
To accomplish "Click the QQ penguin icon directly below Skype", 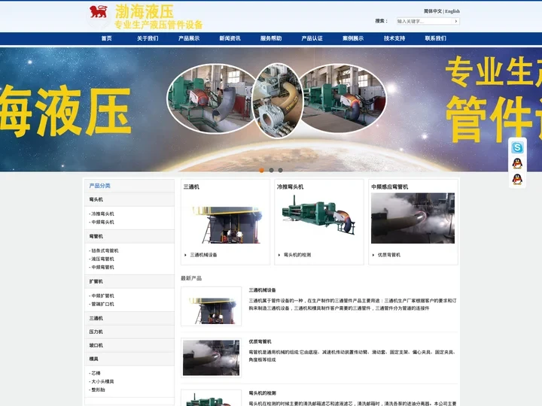I will [x=517, y=163].
